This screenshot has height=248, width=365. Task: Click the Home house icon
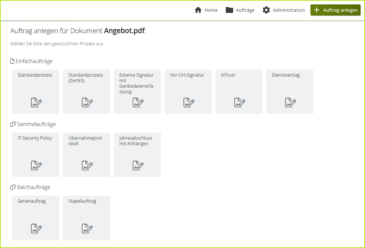(198, 10)
